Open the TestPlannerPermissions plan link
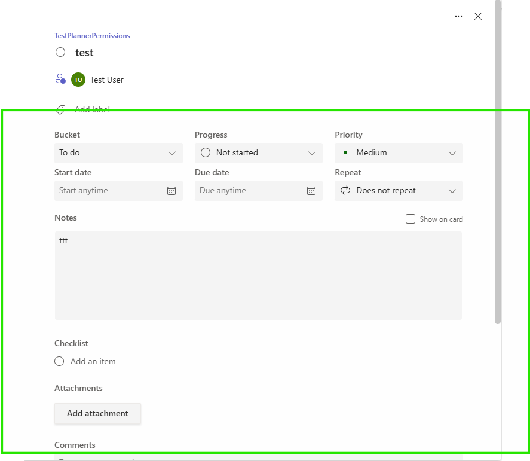 (91, 36)
